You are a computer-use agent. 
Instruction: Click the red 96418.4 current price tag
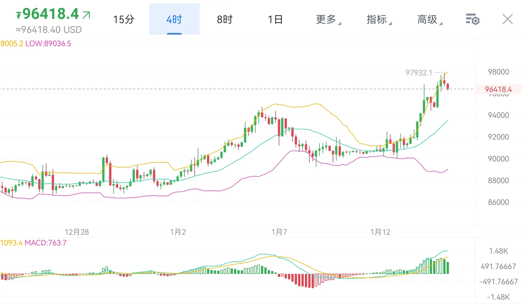(x=498, y=89)
